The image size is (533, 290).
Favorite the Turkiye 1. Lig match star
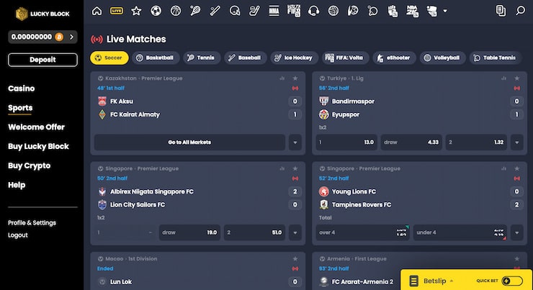[516, 78]
